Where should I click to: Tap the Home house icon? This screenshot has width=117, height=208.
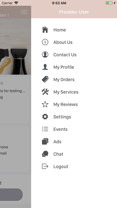tap(45, 30)
